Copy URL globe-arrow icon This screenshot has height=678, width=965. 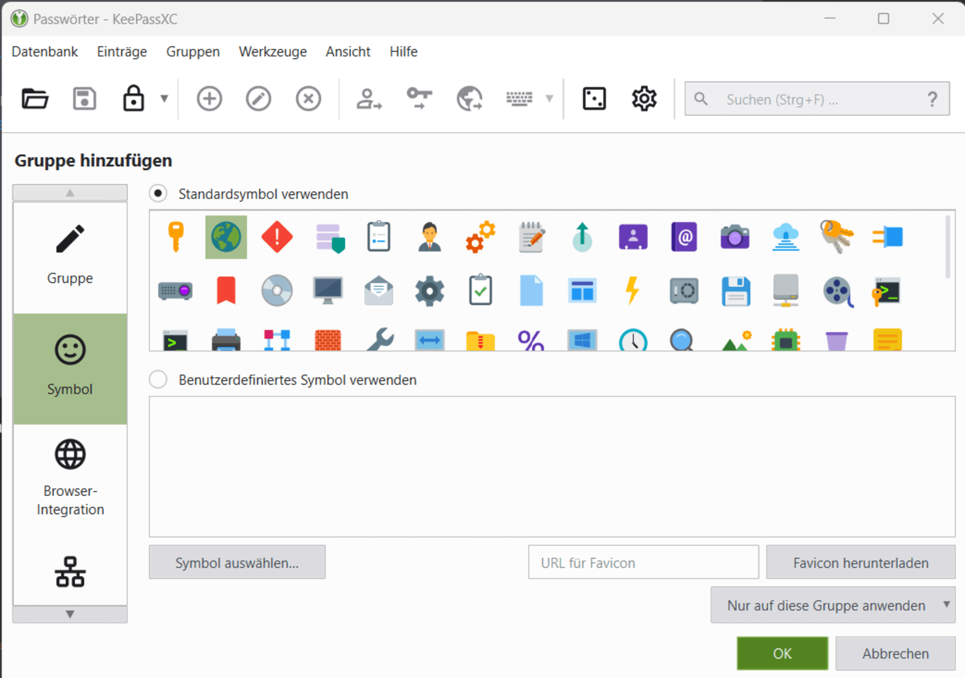click(x=469, y=99)
